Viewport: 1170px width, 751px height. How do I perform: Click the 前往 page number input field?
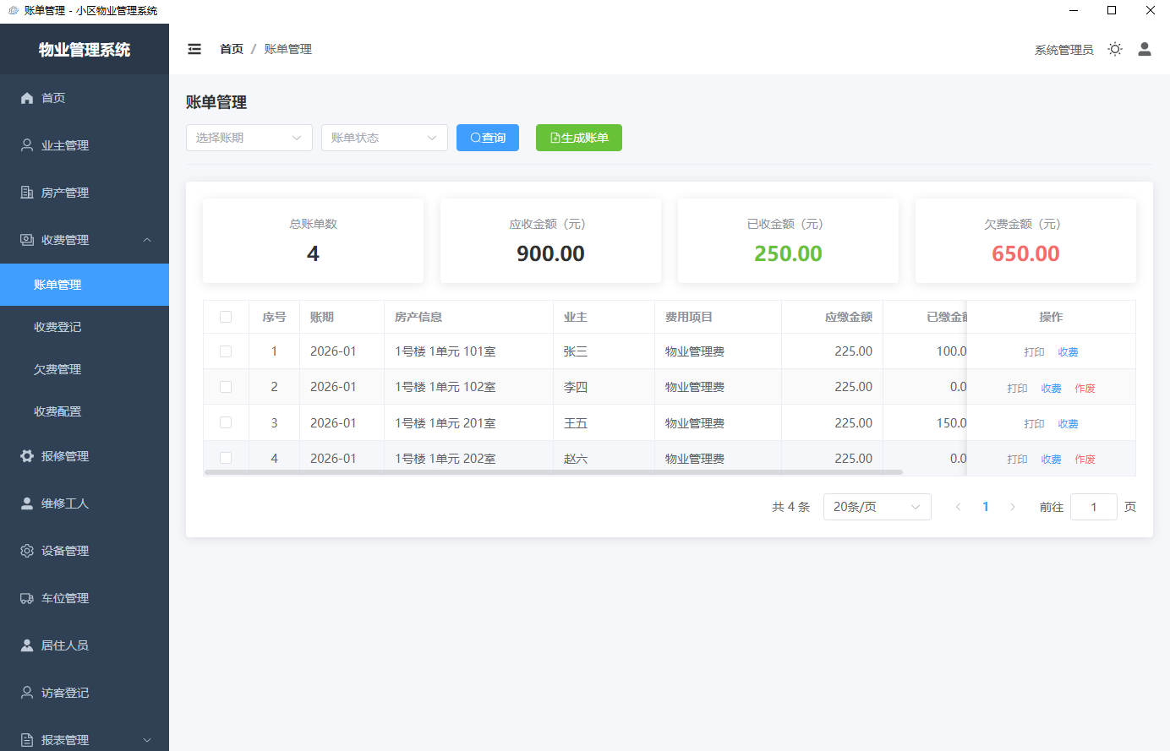tap(1093, 507)
